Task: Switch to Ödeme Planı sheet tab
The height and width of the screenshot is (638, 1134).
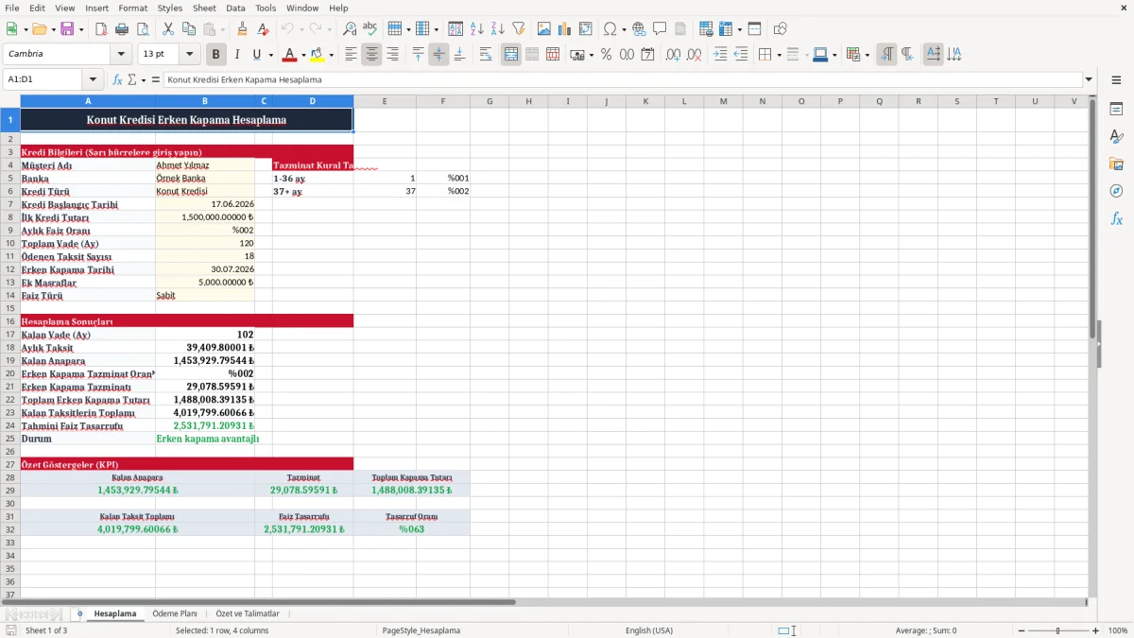Action: coord(175,613)
